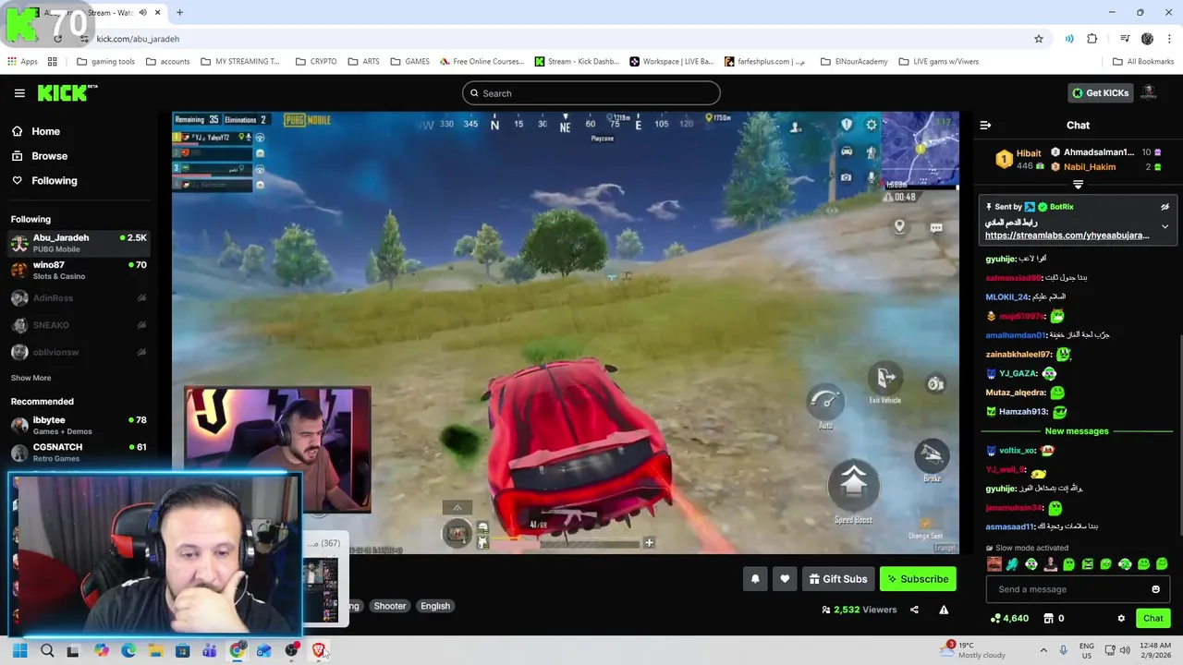Open the GAMES bookmark folder
The height and width of the screenshot is (665, 1183).
click(x=409, y=62)
